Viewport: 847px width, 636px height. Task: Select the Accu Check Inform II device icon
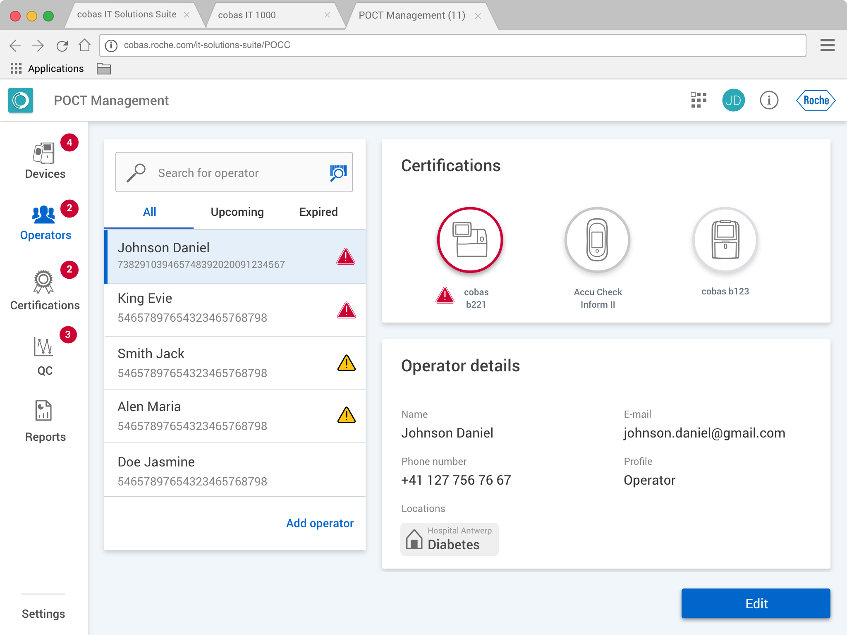(597, 240)
